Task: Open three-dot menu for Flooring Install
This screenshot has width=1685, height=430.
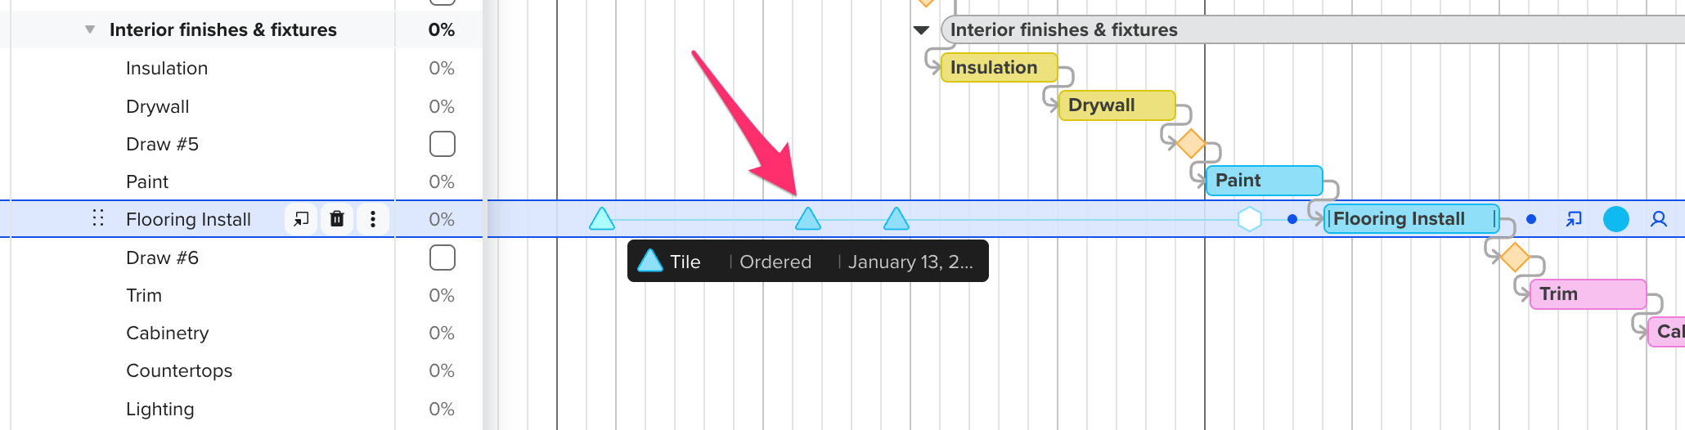Action: [373, 219]
